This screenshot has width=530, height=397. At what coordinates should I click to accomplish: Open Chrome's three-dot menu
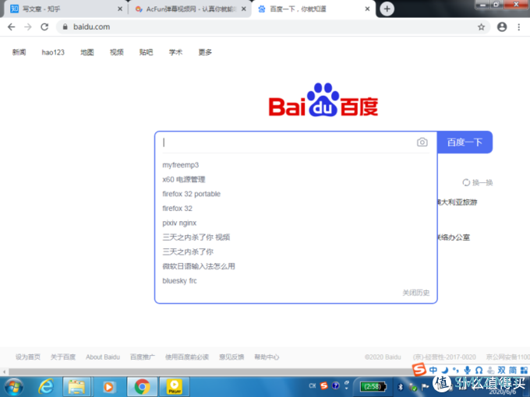pos(519,27)
